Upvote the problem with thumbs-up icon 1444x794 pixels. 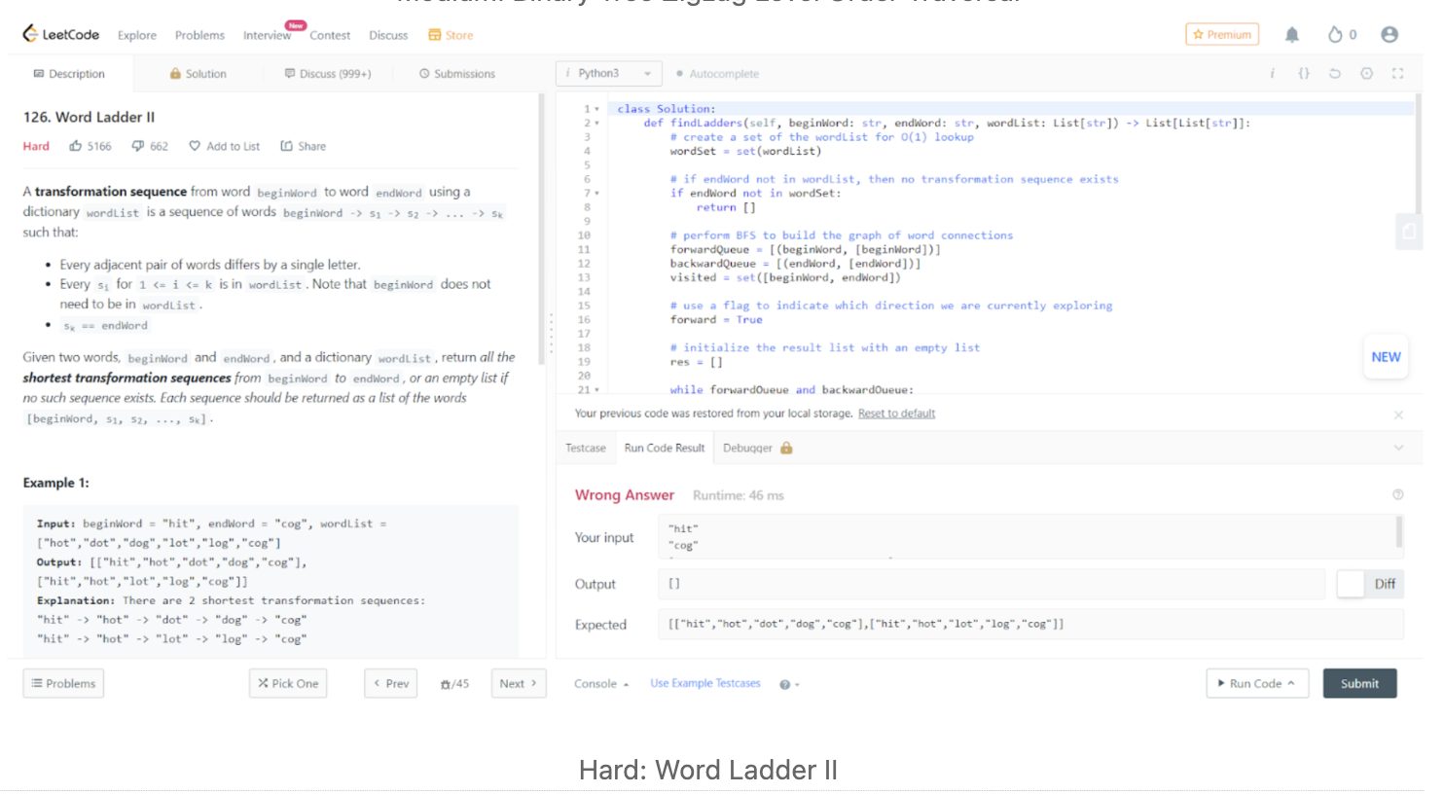[76, 146]
